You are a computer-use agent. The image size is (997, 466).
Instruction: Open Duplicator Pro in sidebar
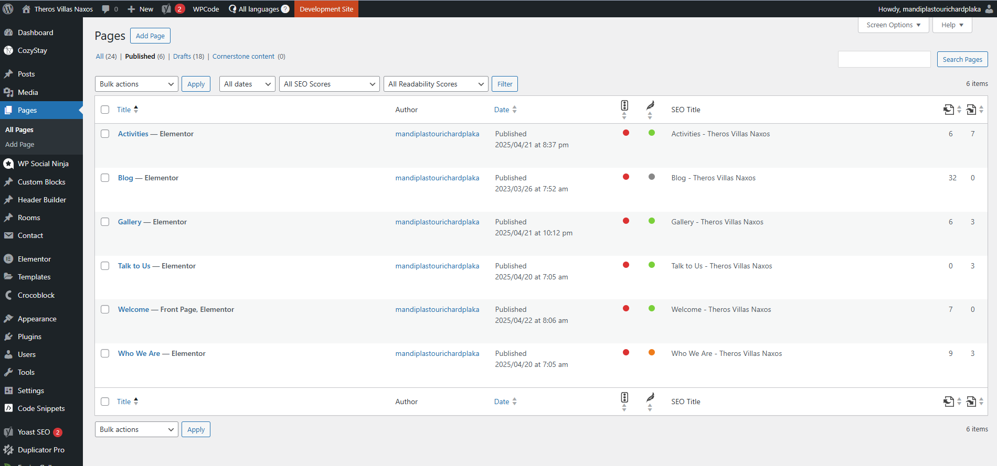pyautogui.click(x=41, y=450)
